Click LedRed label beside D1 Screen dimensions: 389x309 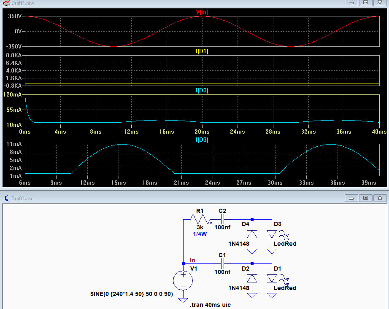pos(285,288)
